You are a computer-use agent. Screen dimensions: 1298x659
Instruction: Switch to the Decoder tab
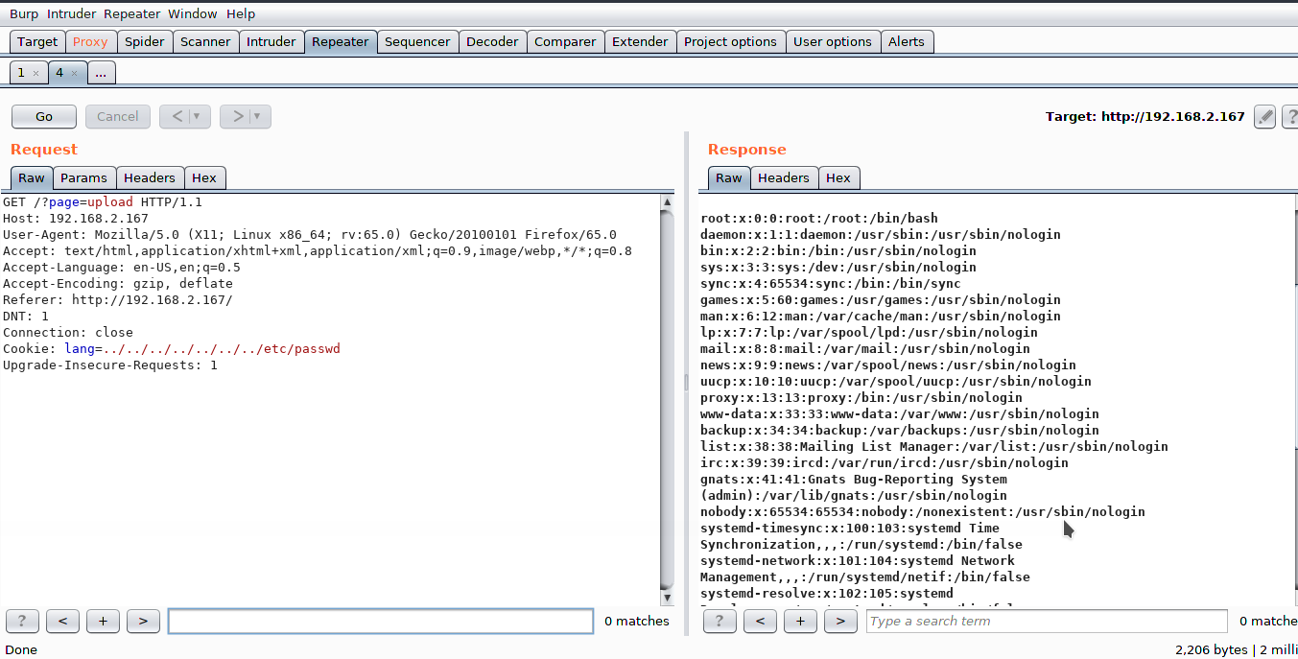pyautogui.click(x=492, y=41)
